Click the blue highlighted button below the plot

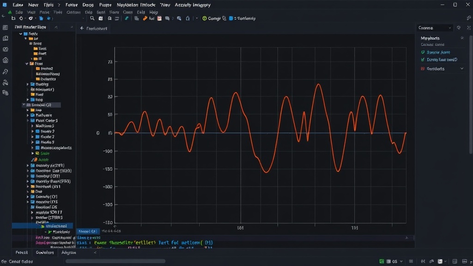coord(87,231)
